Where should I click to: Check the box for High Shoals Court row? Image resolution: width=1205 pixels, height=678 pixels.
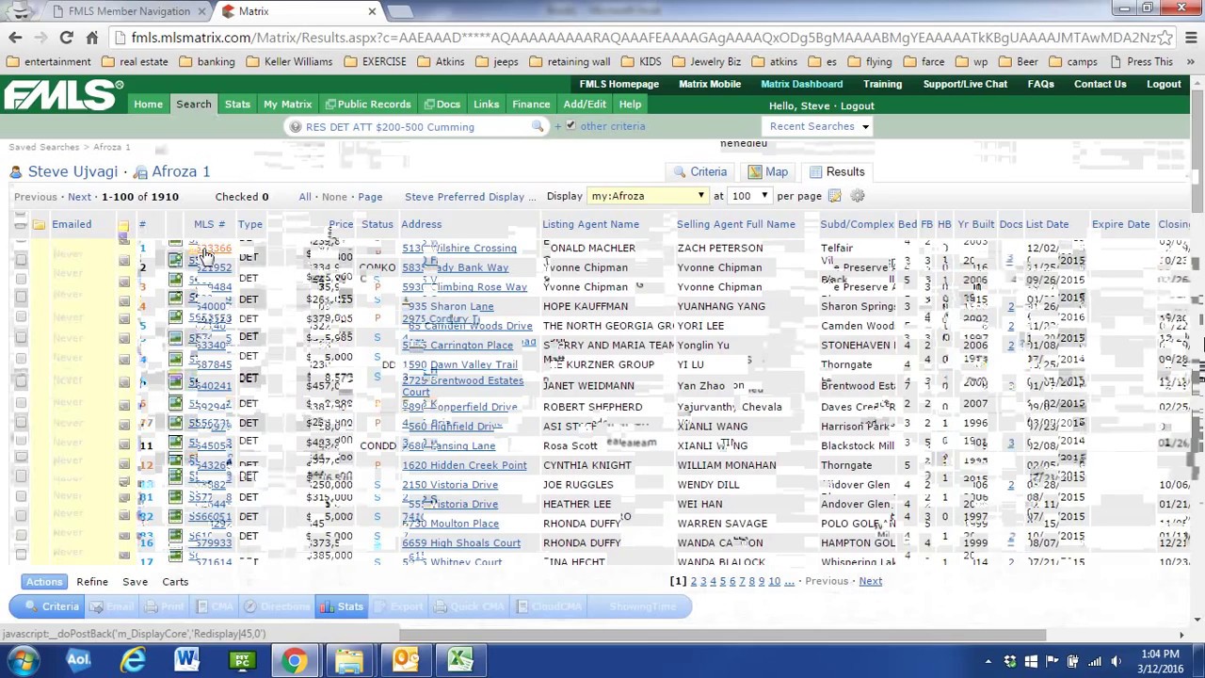pyautogui.click(x=21, y=536)
